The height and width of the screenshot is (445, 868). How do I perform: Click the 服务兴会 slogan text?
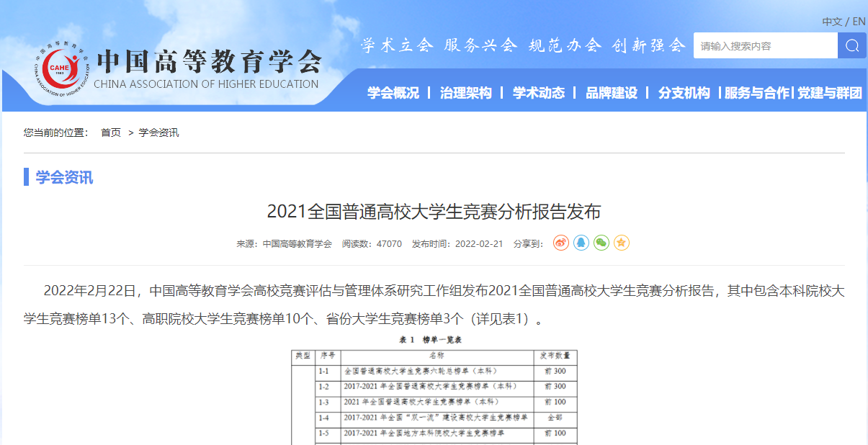[481, 45]
